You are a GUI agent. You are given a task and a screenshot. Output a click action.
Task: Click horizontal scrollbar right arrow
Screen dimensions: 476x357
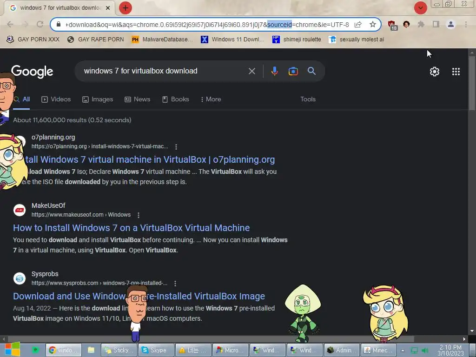(464, 339)
